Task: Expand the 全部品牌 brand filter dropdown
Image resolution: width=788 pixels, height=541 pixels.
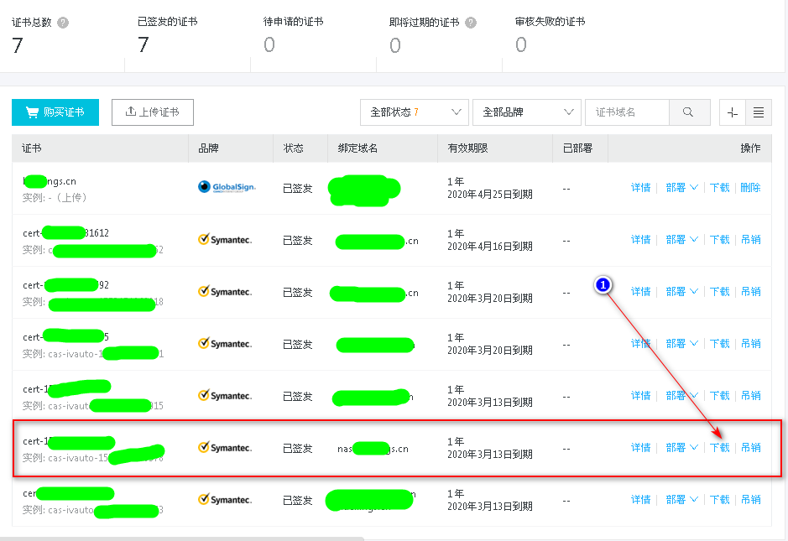Action: pos(526,112)
